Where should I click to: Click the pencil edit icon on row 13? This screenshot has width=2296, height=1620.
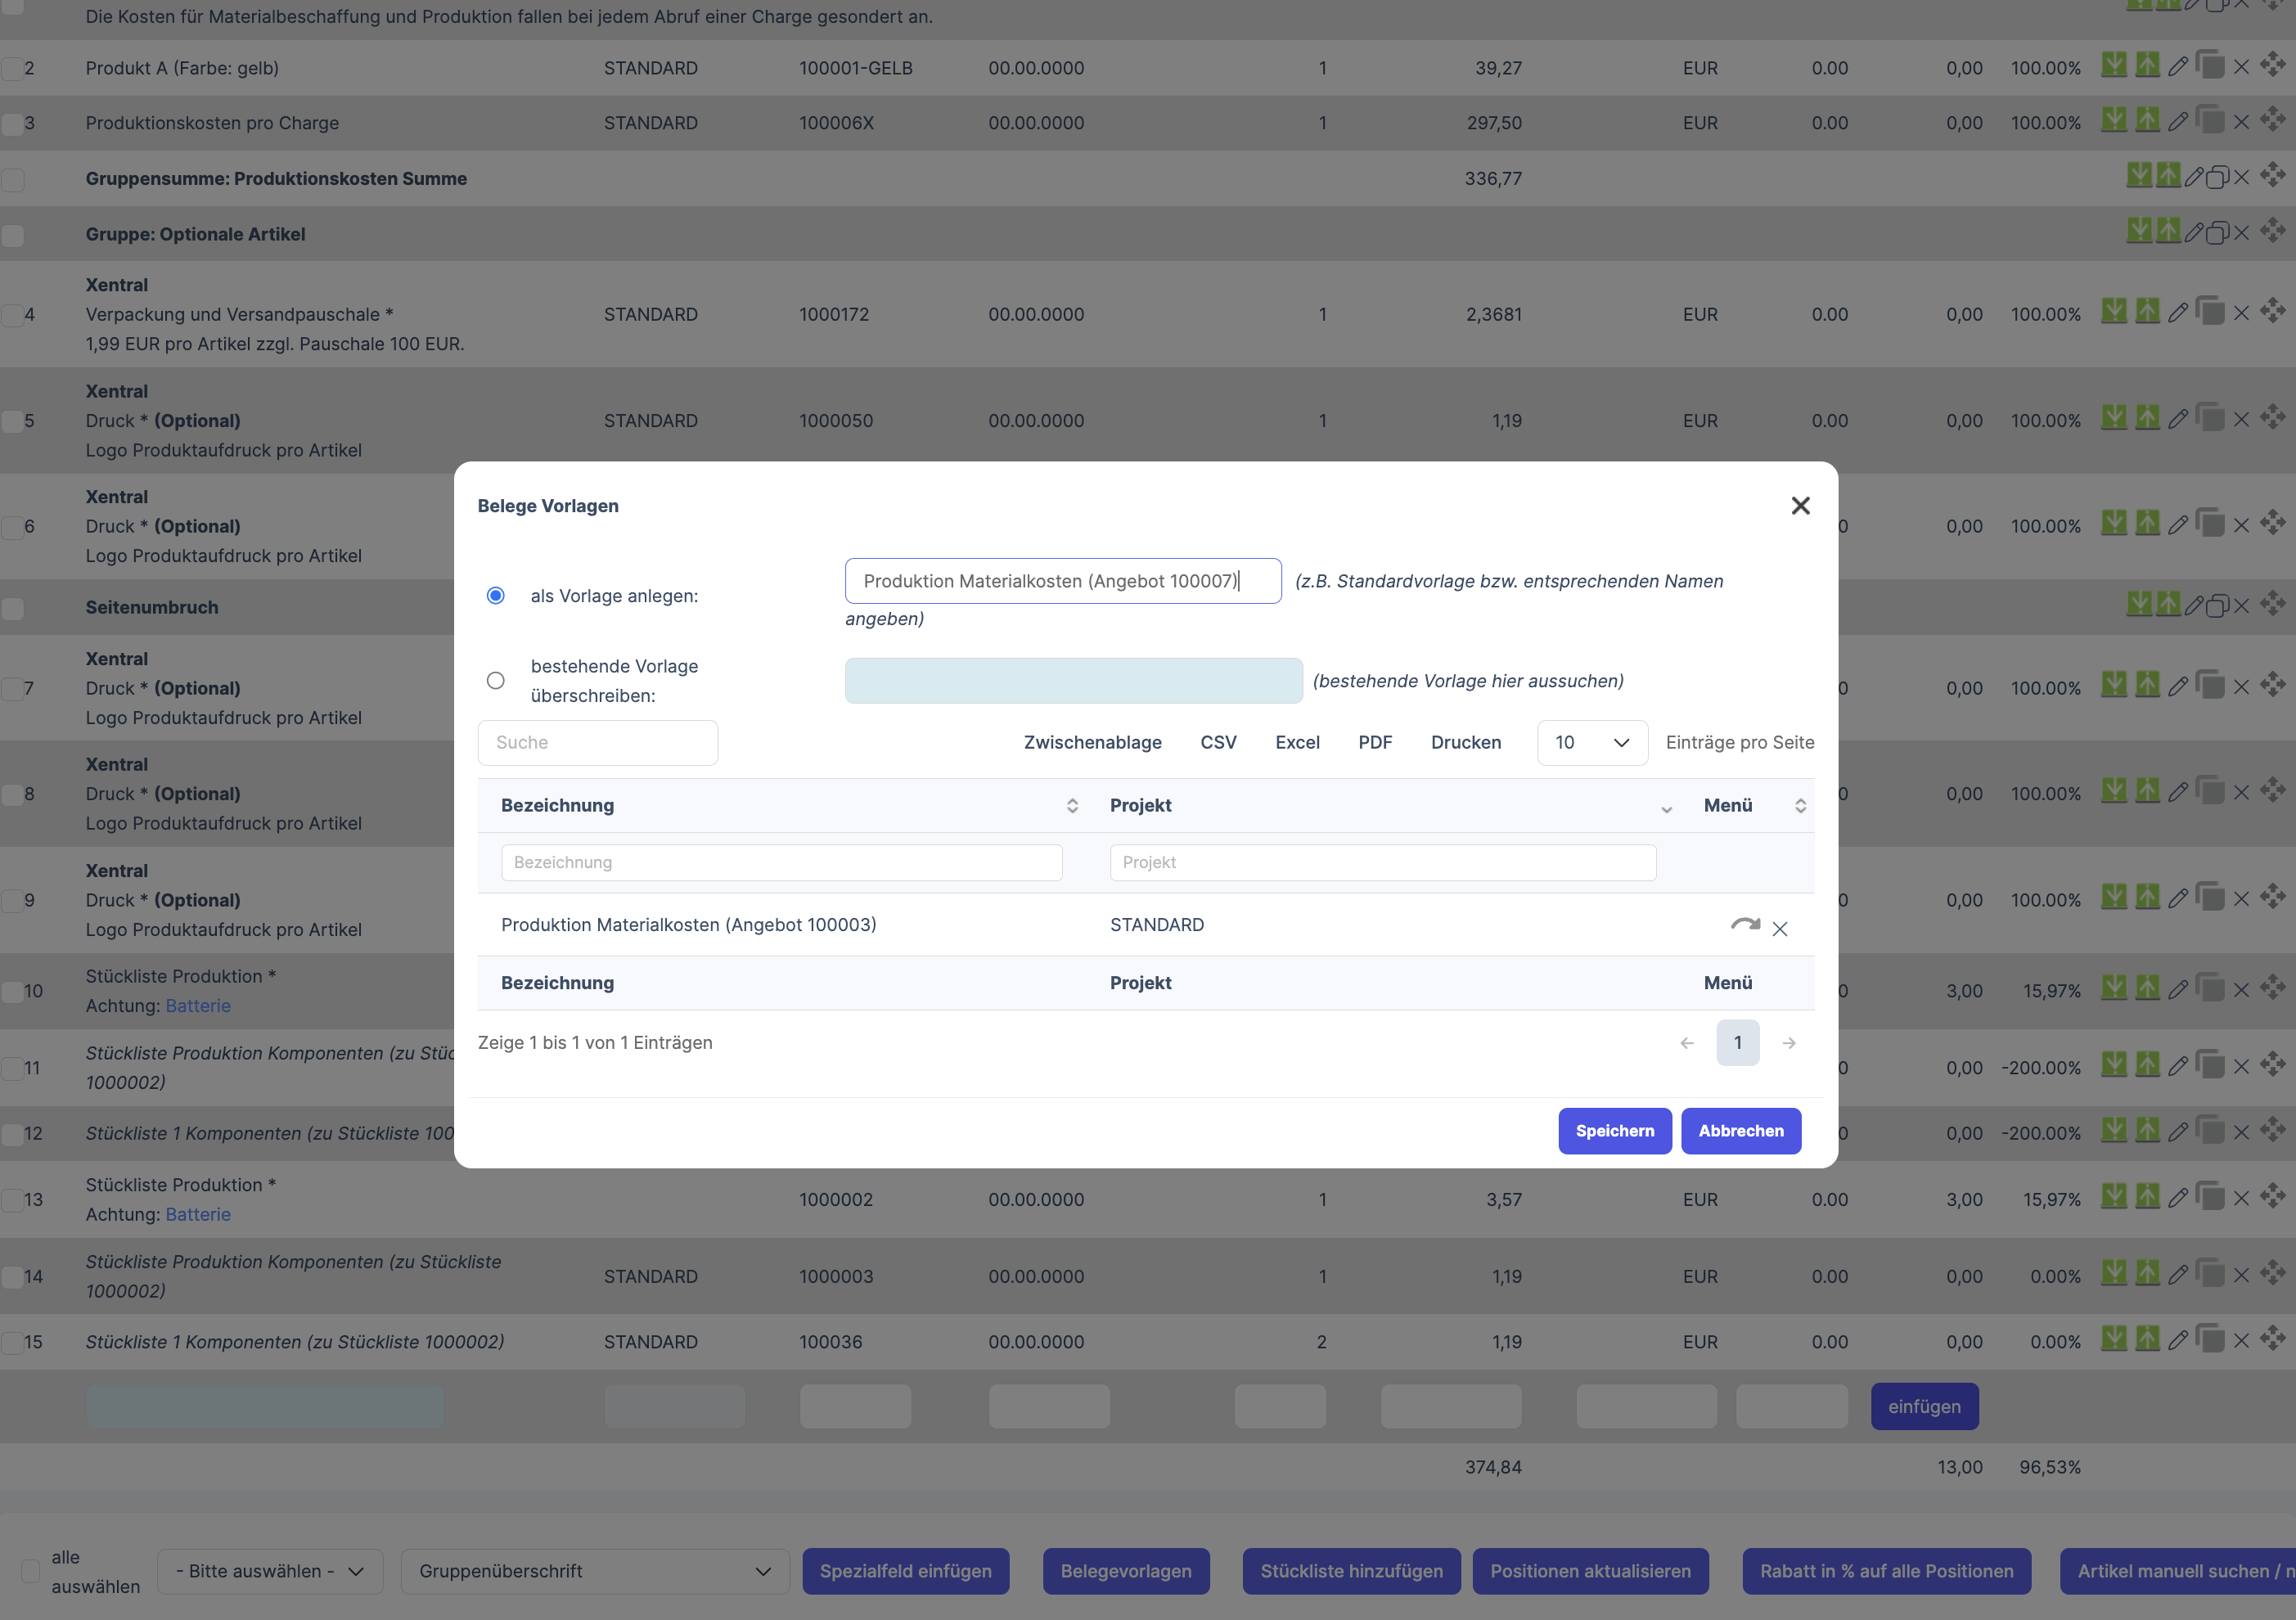(2178, 1198)
